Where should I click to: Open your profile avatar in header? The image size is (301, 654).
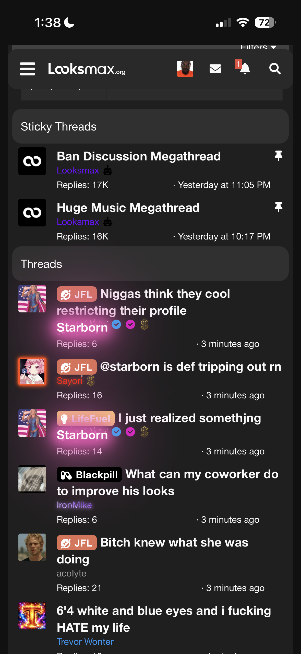click(x=185, y=69)
